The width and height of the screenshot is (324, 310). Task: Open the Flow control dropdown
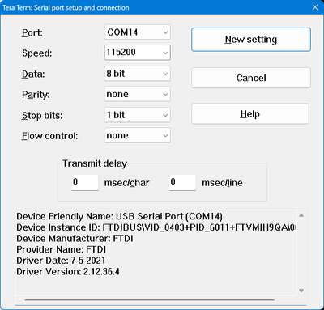[x=137, y=135]
